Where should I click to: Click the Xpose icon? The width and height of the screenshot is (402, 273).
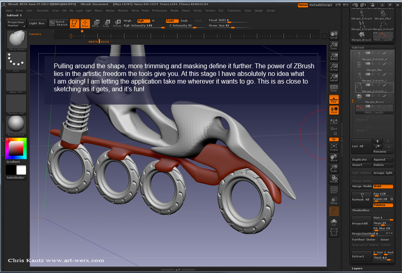[x=334, y=233]
